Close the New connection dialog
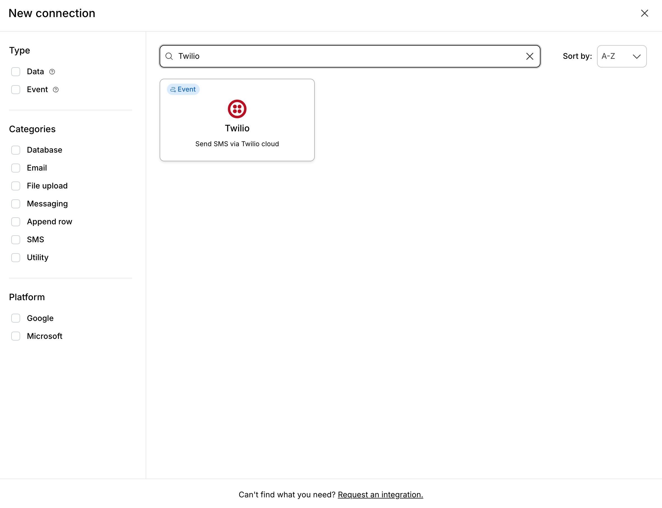The image size is (662, 508). click(644, 13)
